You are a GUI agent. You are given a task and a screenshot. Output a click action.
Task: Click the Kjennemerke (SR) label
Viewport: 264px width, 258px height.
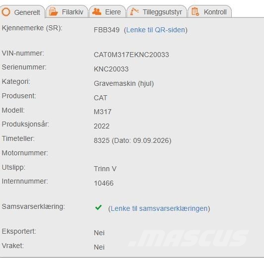point(32,28)
